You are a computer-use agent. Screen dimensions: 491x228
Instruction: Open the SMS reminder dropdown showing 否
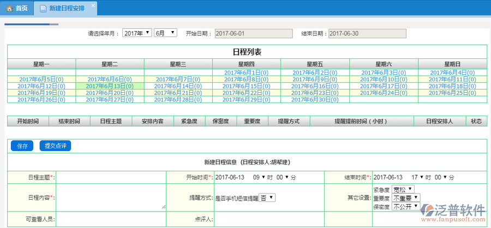(x=267, y=197)
